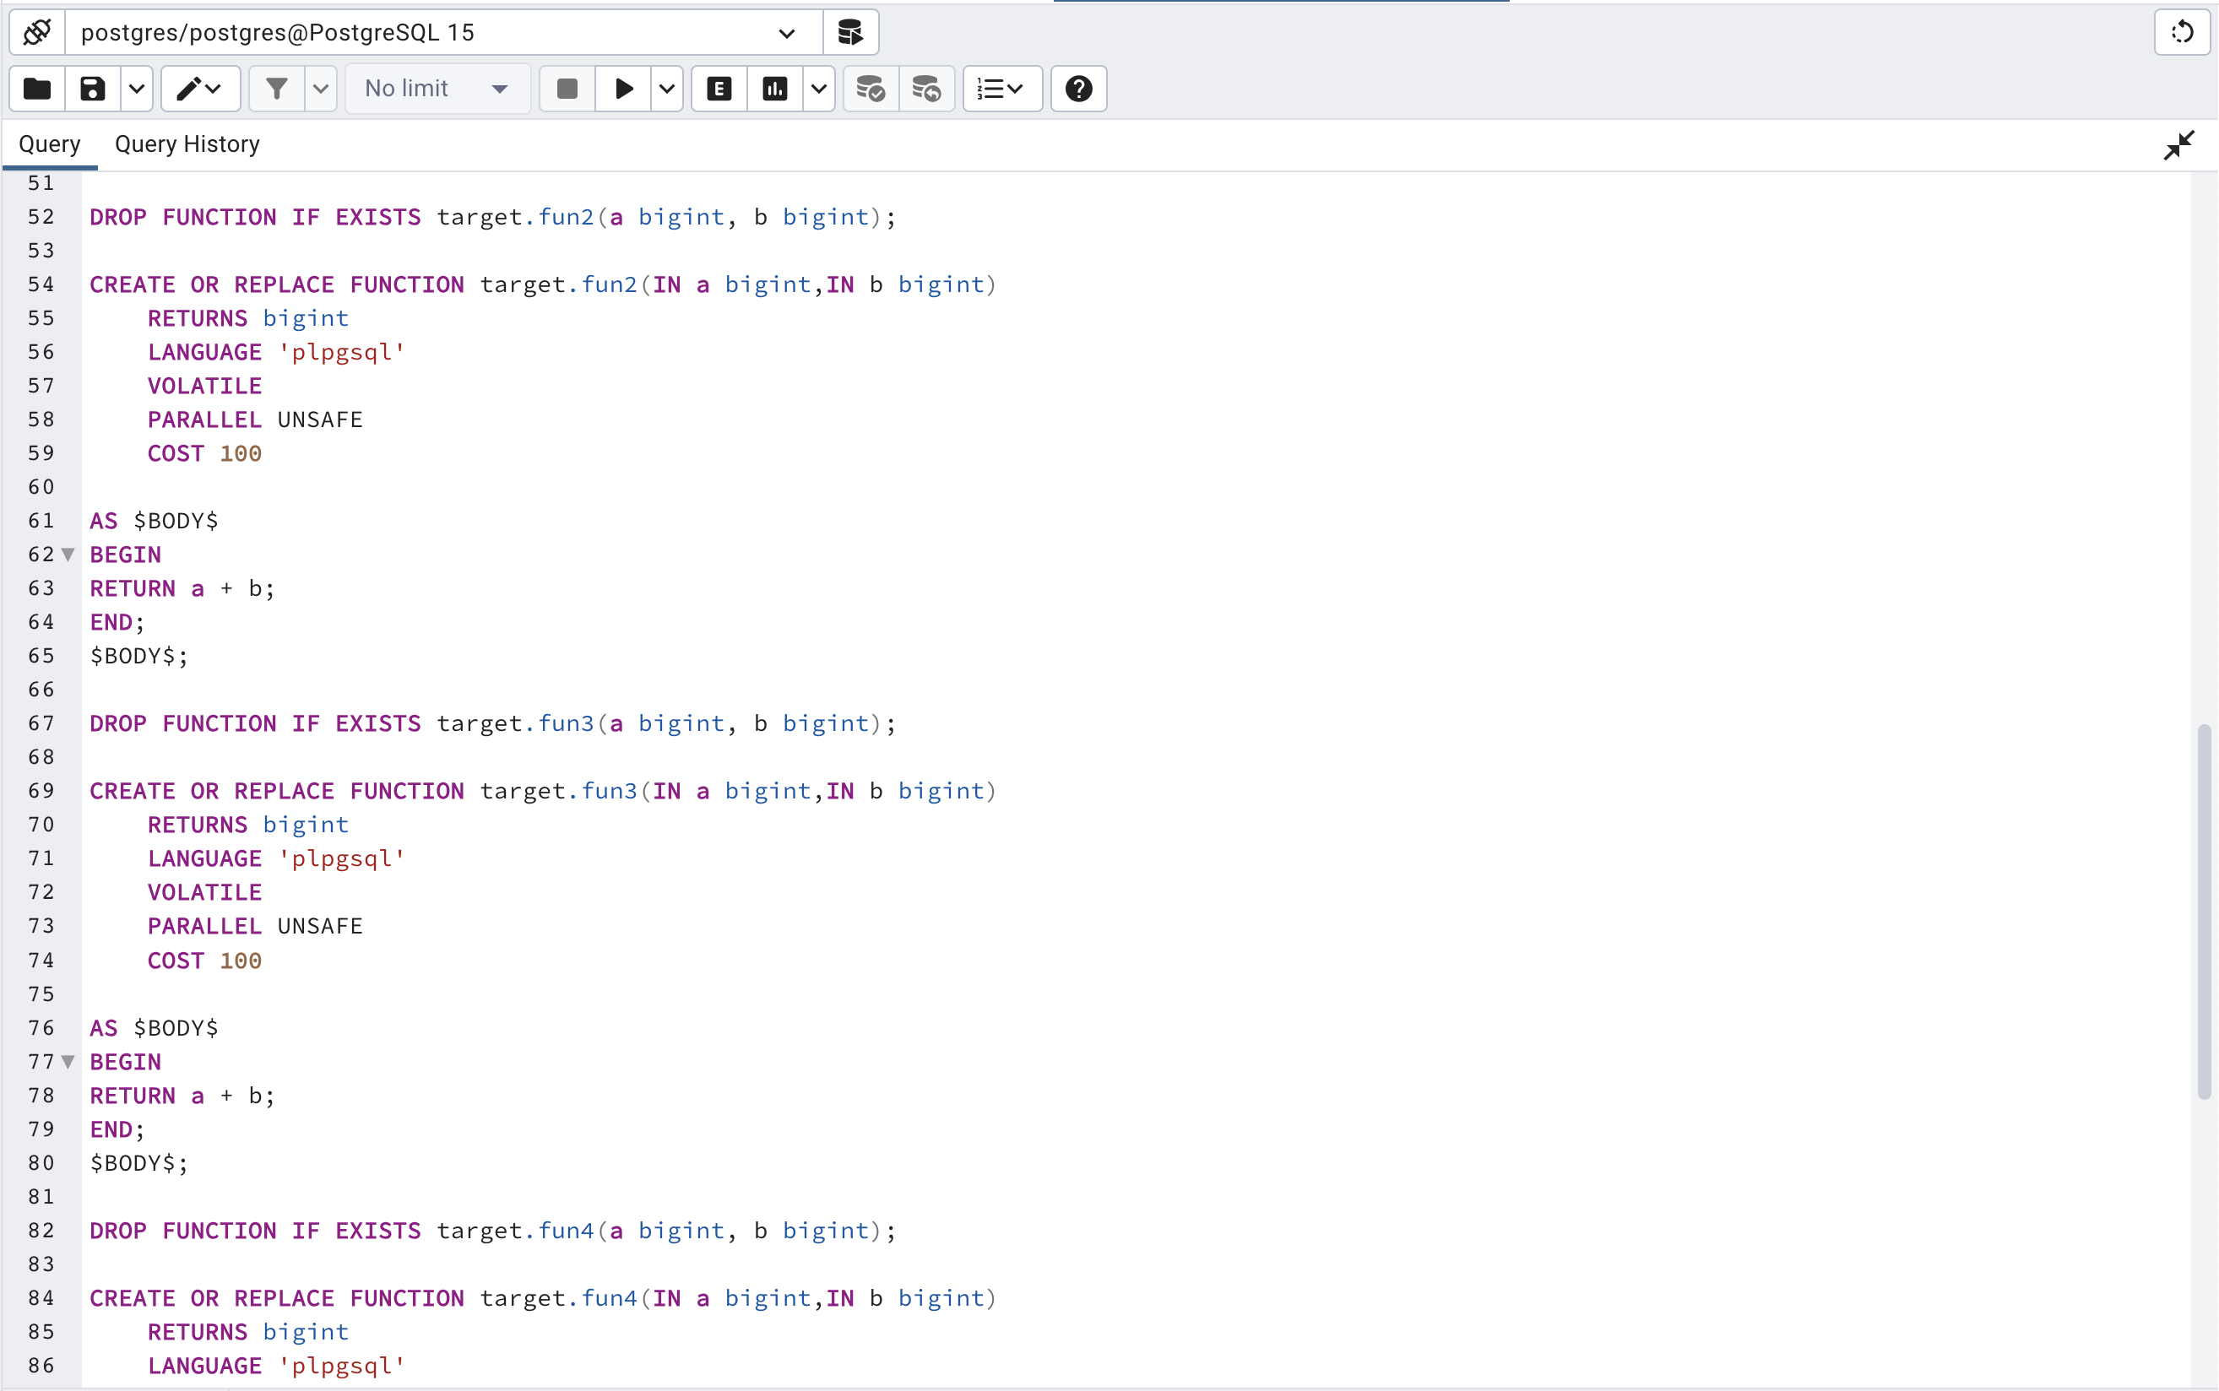2219x1391 pixels.
Task: Expand the save options arrow
Action: [x=136, y=89]
